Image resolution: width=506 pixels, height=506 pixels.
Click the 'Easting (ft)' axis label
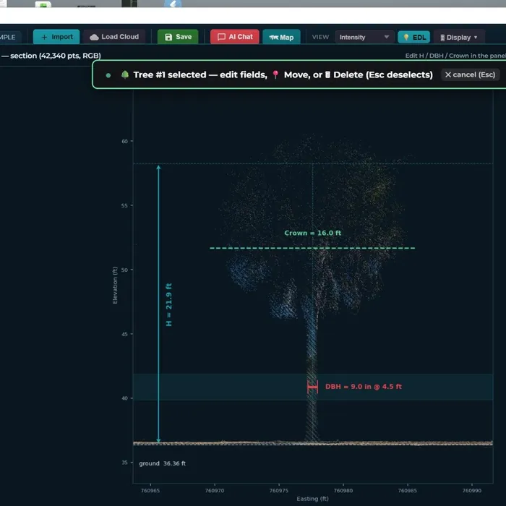click(312, 499)
